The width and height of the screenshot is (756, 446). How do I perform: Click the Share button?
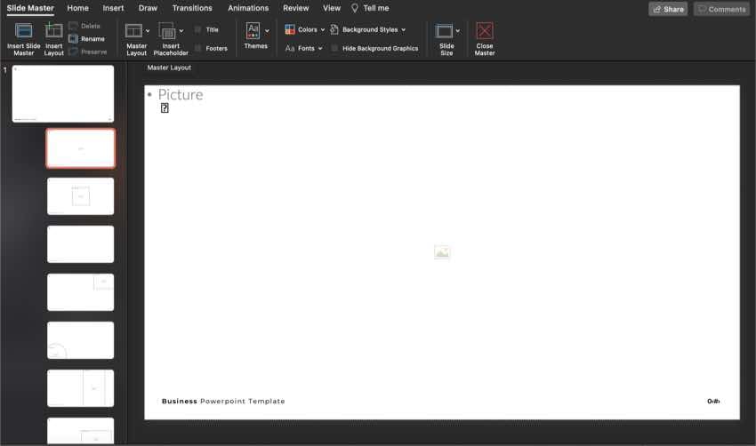tap(668, 9)
